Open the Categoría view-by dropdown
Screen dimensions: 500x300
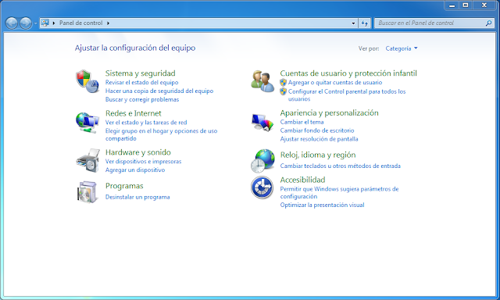(x=401, y=48)
